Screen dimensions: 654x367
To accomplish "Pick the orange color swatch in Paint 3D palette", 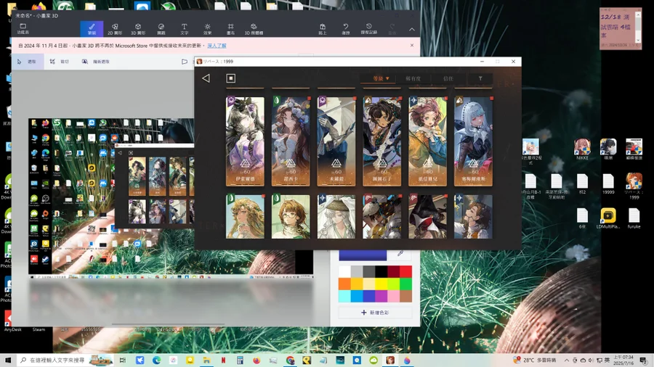I will point(344,284).
